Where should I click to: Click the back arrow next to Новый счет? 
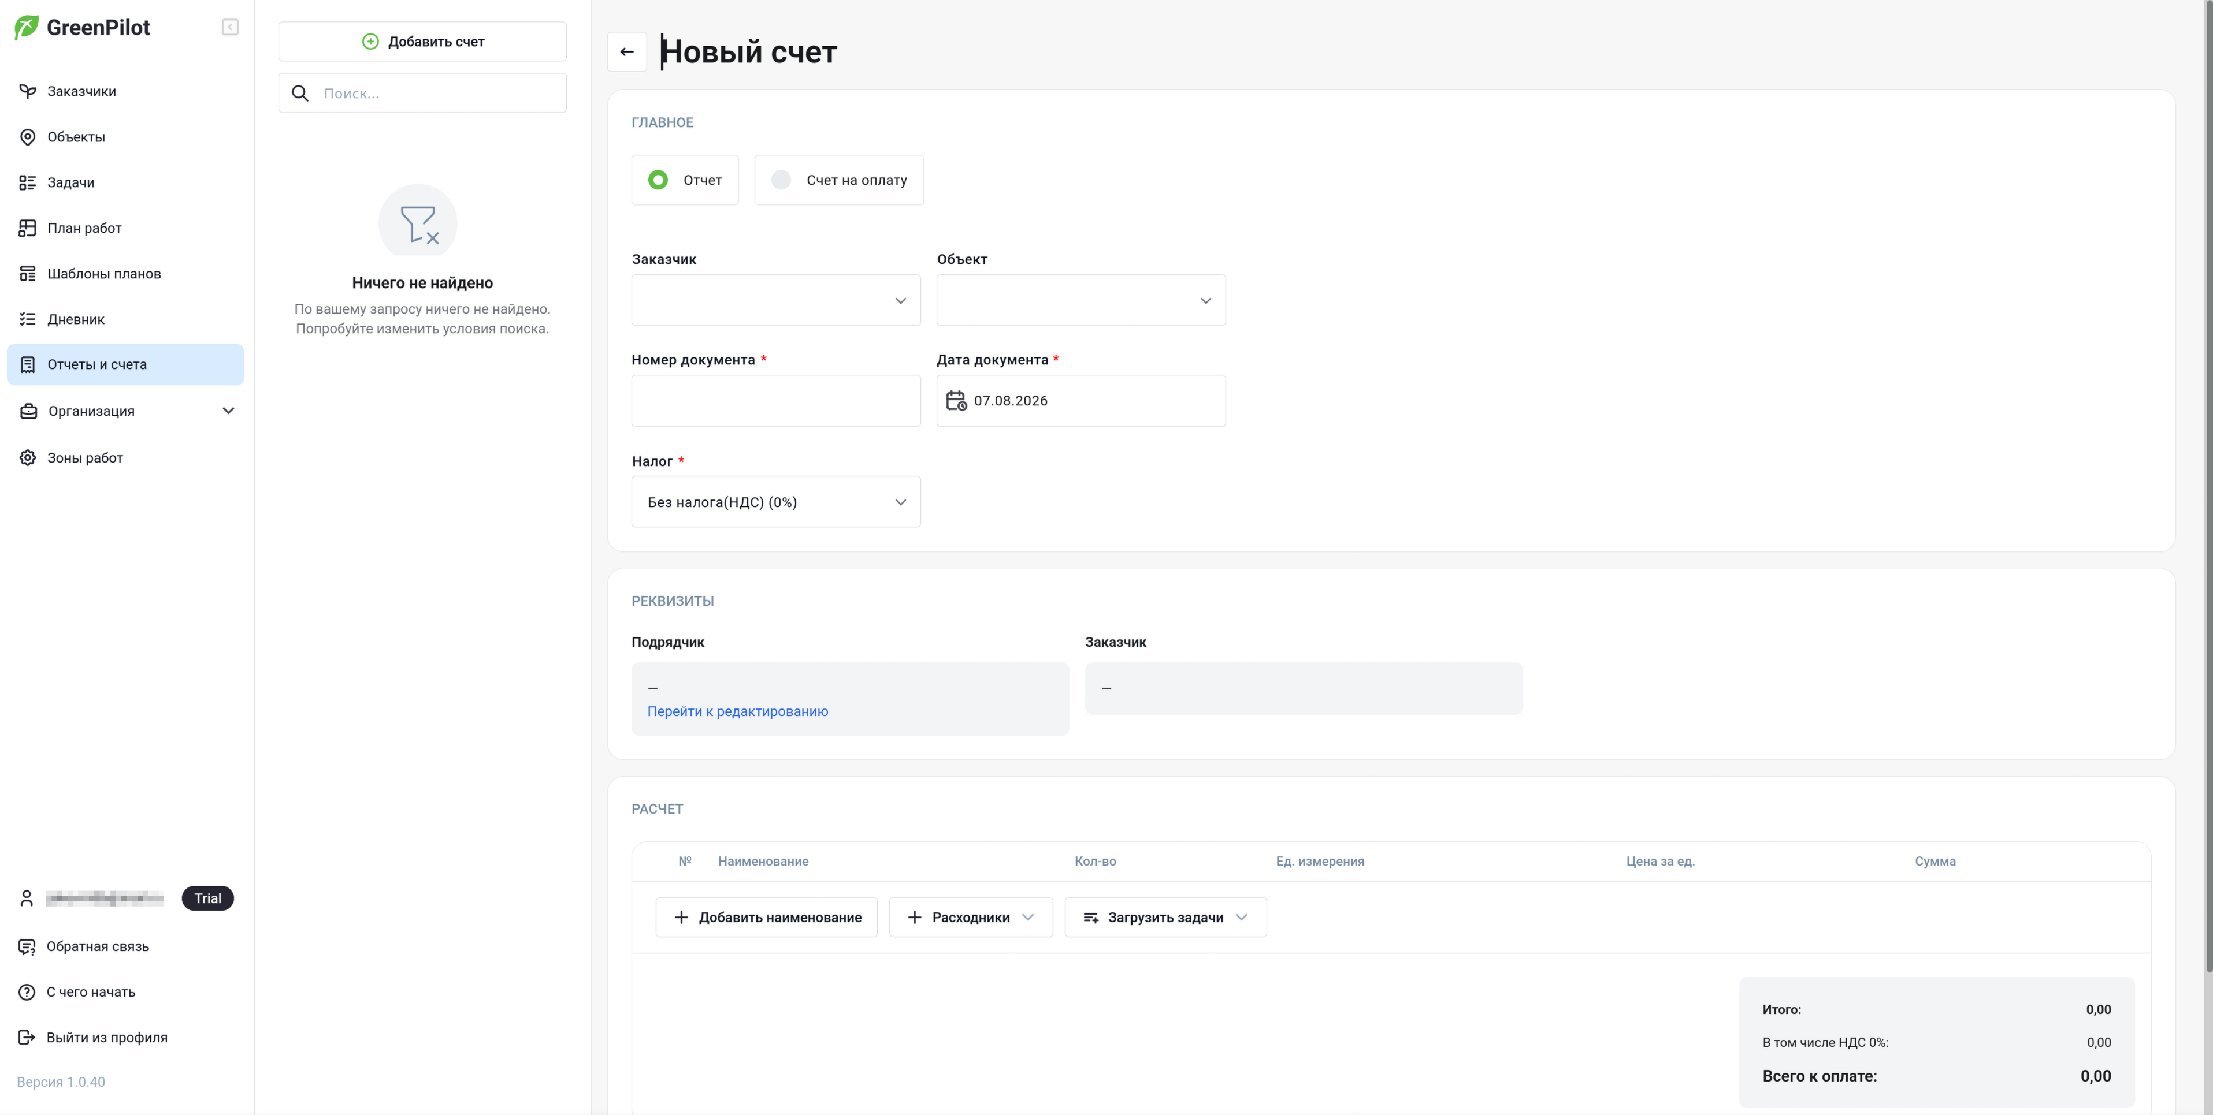click(x=626, y=53)
